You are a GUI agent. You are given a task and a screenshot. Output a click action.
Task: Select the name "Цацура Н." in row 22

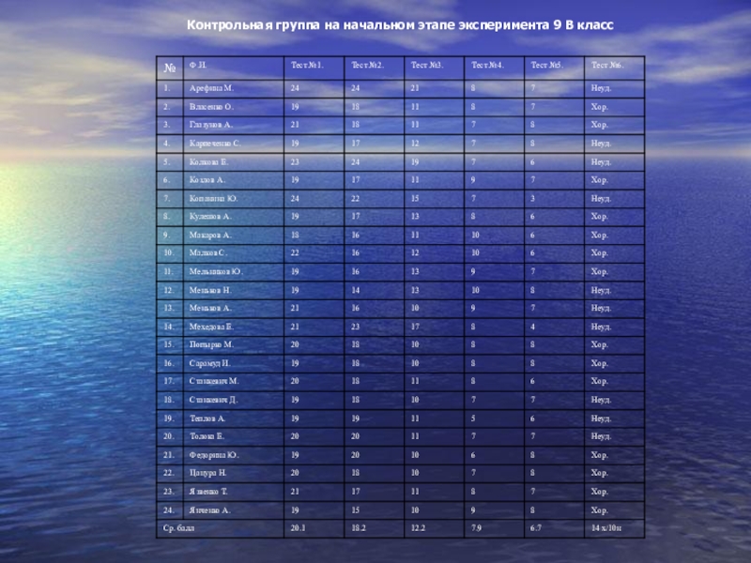click(x=207, y=473)
